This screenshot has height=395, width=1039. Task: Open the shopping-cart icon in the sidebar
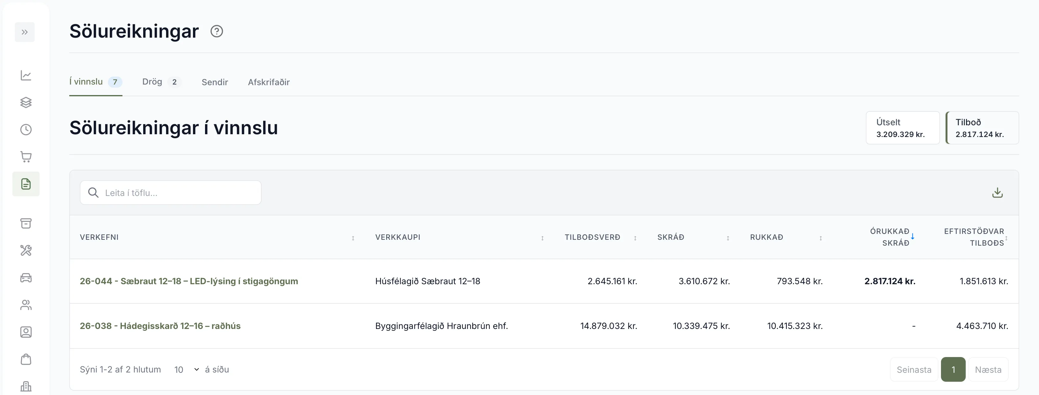(x=26, y=157)
